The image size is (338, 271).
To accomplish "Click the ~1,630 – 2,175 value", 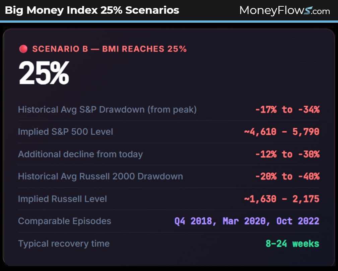I will click(x=281, y=199).
